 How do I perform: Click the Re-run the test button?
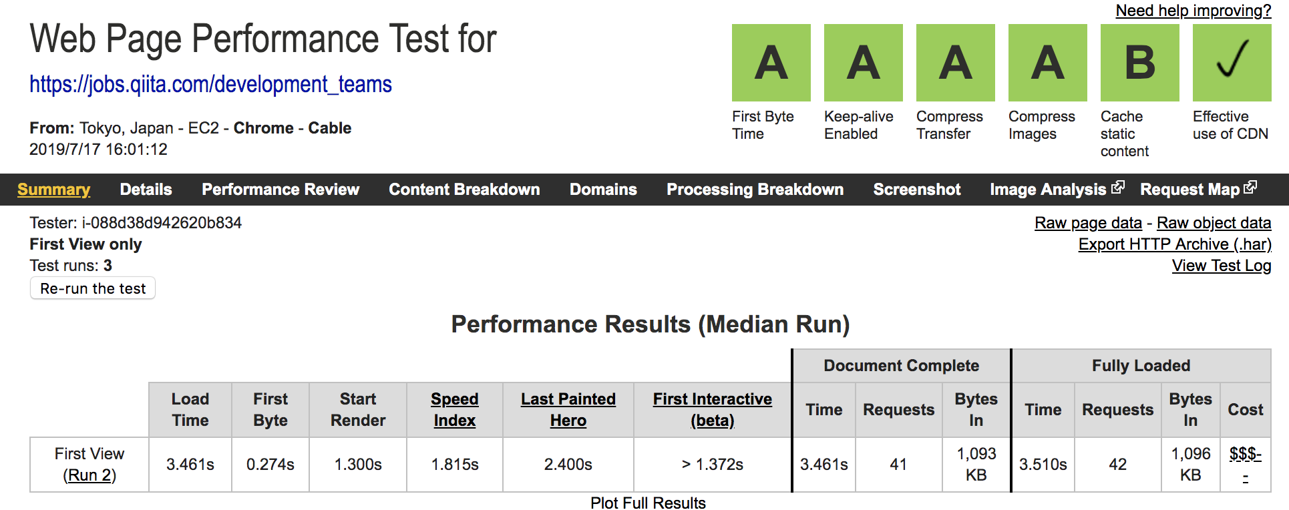(93, 288)
